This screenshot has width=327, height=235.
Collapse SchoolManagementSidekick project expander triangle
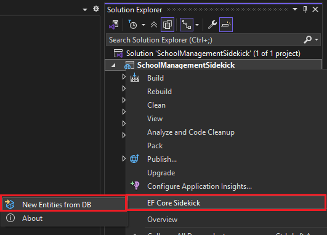coord(113,65)
